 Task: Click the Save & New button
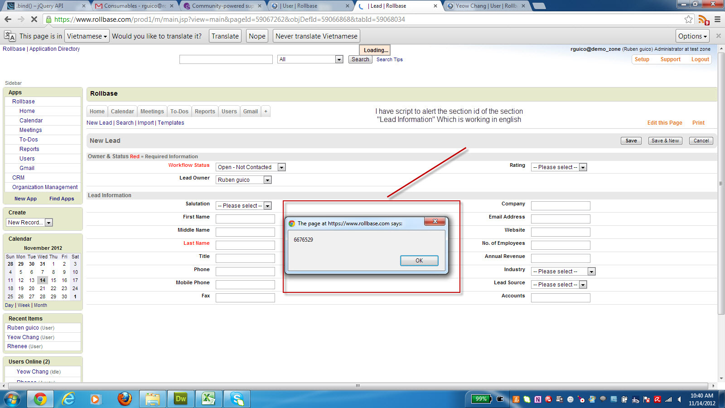(665, 141)
